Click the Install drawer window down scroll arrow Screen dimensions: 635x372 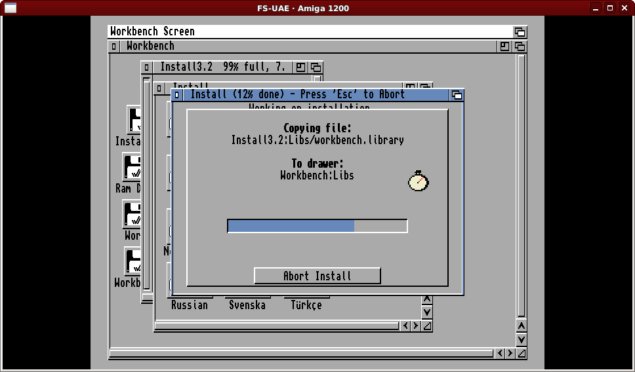click(427, 312)
